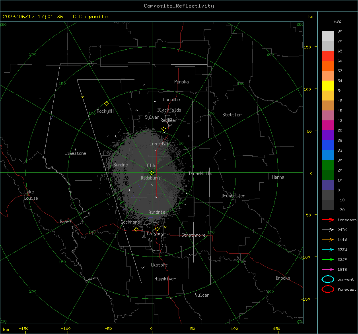Click the yellow V marker right of Calgary diamond
The image size is (358, 334).
(x=165, y=227)
